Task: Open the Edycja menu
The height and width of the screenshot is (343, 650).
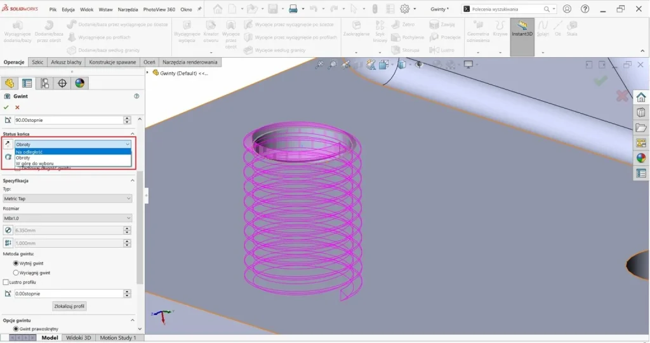Action: [68, 9]
